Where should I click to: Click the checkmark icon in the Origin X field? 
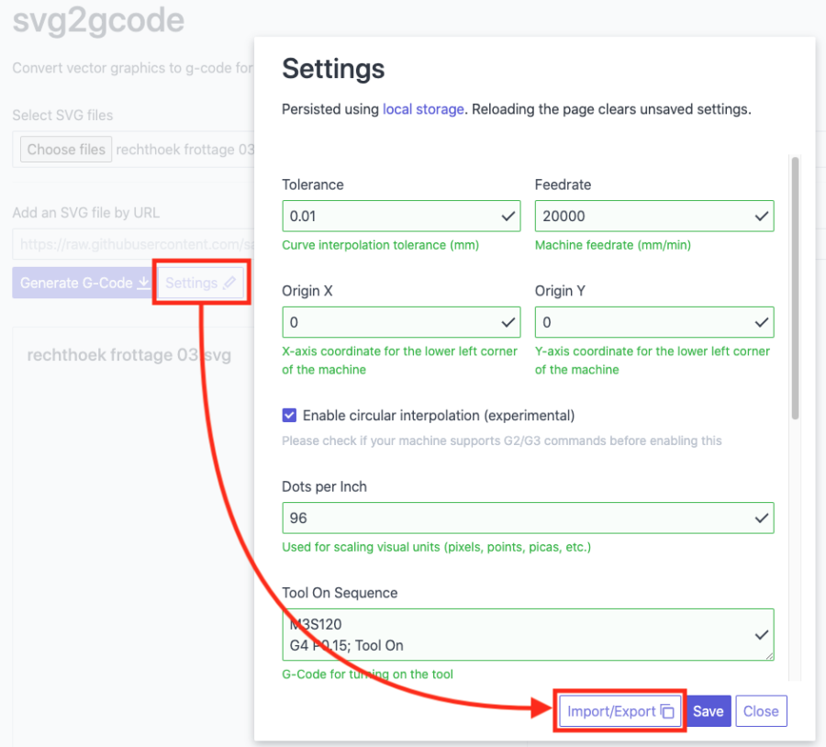tap(508, 322)
